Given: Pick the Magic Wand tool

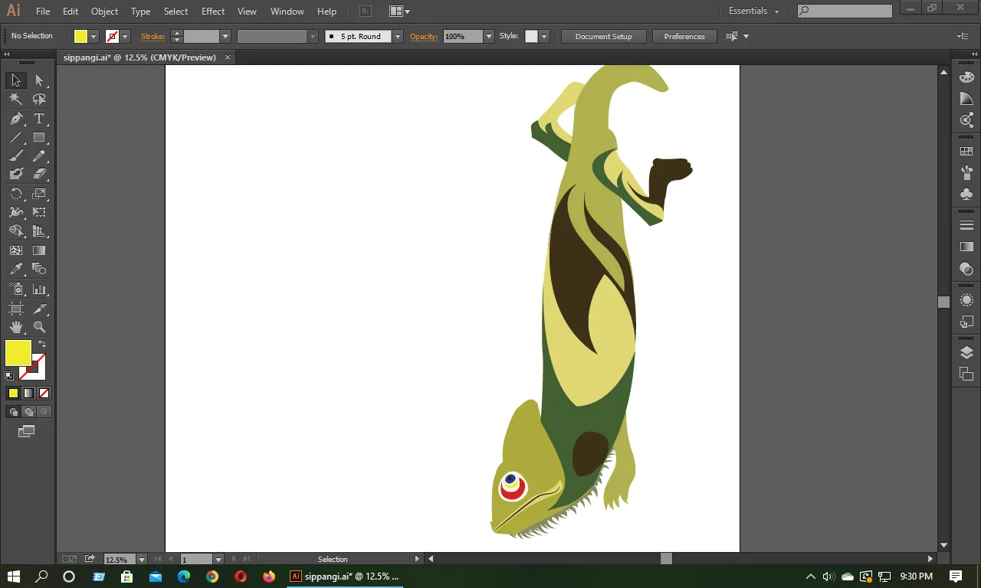Looking at the screenshot, I should 16,100.
